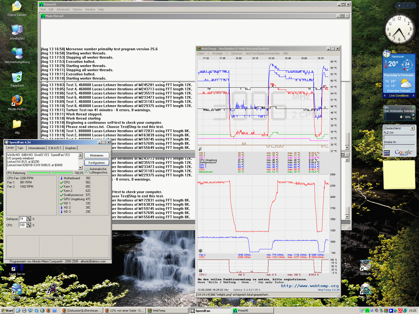The height and width of the screenshot is (314, 419).
Task: Open the Hilfe menu in WebTemp
Action: (285, 53)
